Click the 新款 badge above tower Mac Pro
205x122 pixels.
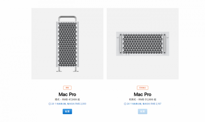point(67,88)
